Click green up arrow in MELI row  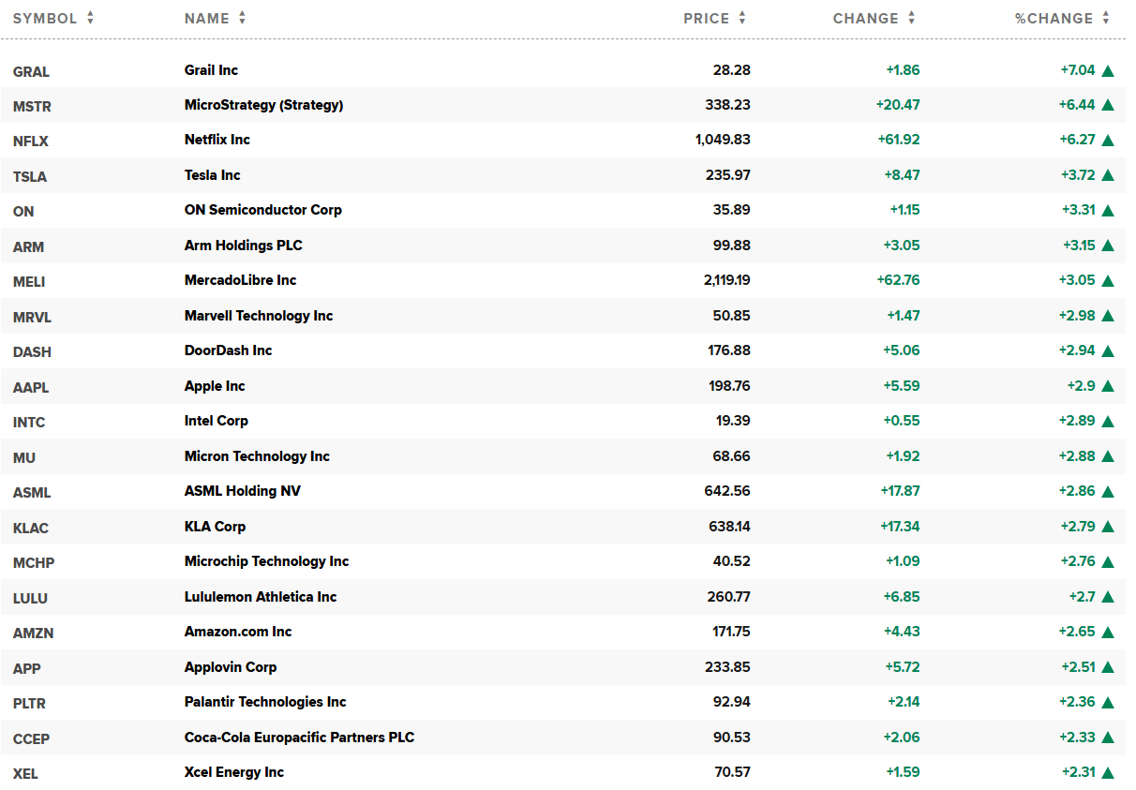click(1108, 281)
